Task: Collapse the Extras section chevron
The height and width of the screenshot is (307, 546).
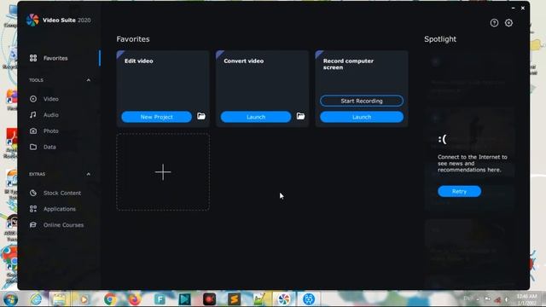Action: coord(88,174)
